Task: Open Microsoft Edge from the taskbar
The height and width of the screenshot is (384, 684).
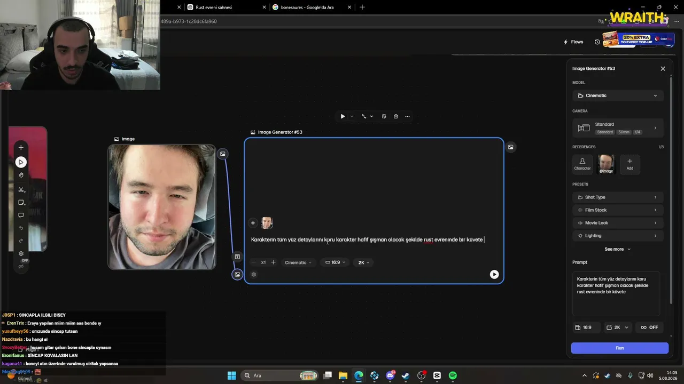Action: tap(359, 375)
